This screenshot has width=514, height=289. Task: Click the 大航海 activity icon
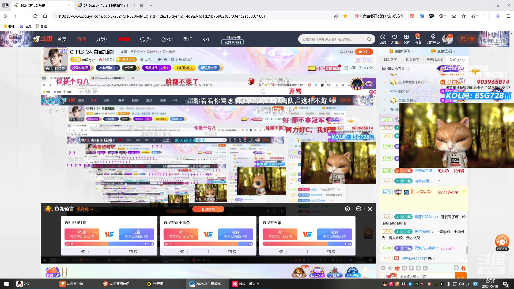335,272
